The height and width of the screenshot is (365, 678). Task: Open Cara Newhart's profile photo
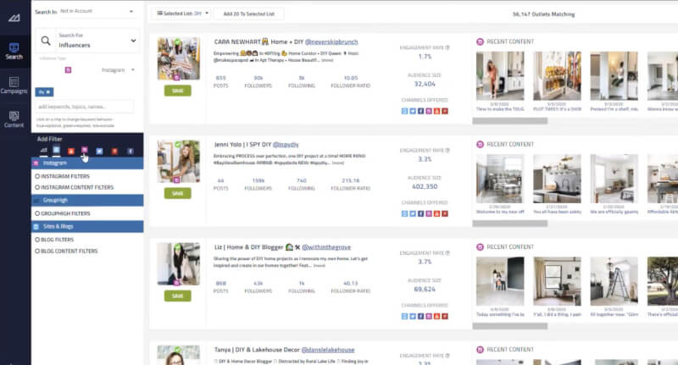[x=179, y=58]
